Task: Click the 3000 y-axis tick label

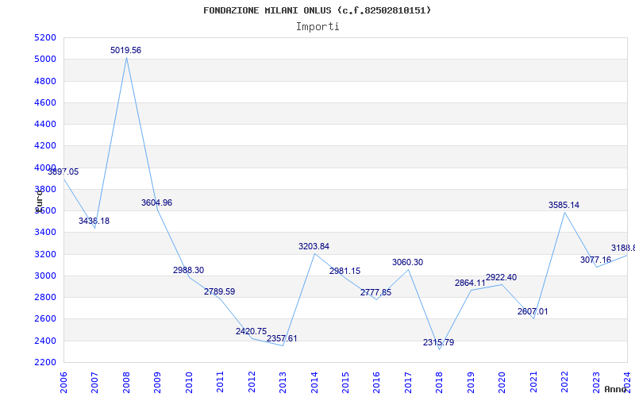Action: point(45,276)
